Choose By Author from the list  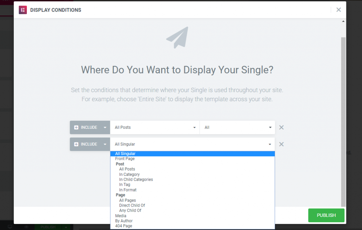coord(124,221)
